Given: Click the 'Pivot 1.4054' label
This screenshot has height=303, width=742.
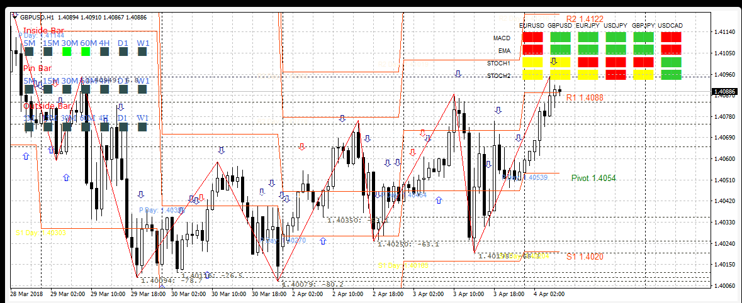Looking at the screenshot, I should coord(593,178).
